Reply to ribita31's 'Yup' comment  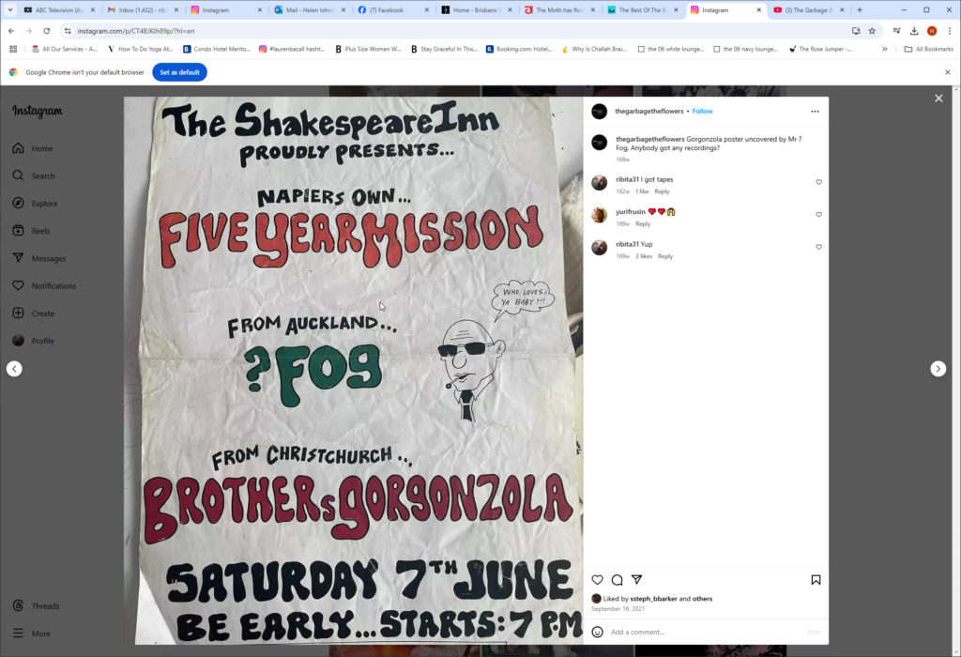(x=665, y=256)
